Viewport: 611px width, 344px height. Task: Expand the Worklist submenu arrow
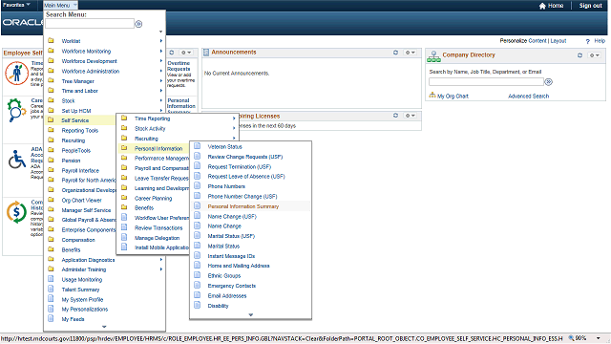click(161, 41)
